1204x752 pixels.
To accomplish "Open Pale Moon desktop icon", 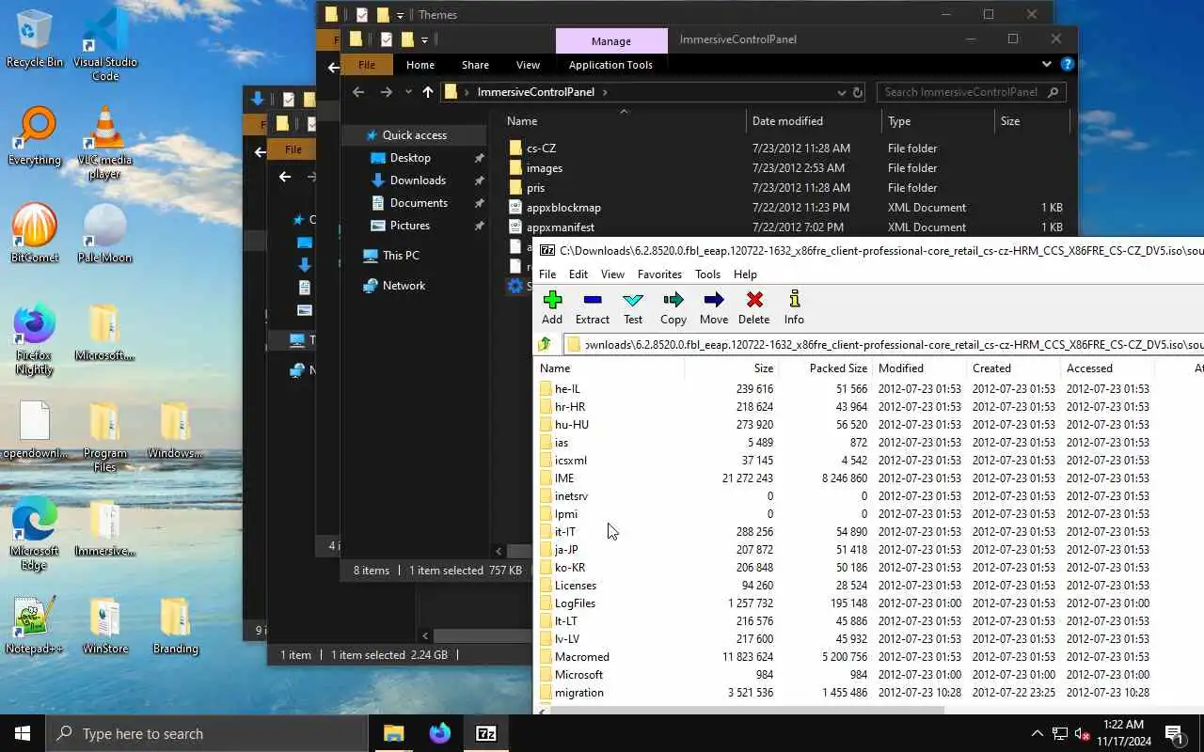I will pos(105,234).
